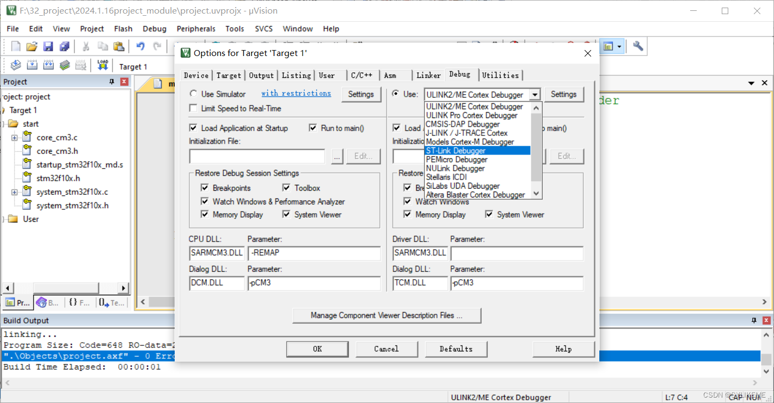Image resolution: width=774 pixels, height=403 pixels.
Task: Open the C/C++ tab
Action: point(361,75)
